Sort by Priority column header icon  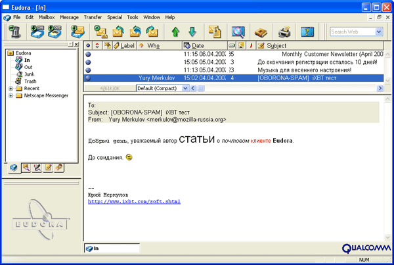pos(97,45)
